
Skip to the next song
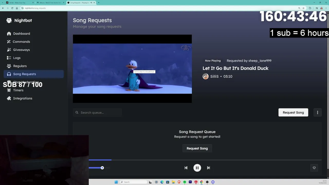(x=208, y=168)
